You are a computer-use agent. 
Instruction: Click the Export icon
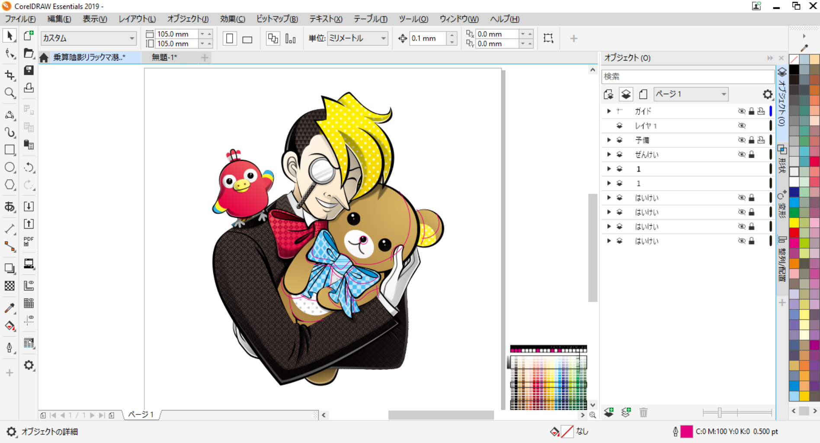tap(29, 224)
